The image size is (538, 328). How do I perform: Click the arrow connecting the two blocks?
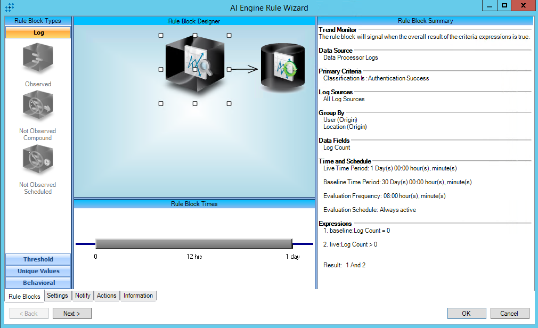coord(245,69)
